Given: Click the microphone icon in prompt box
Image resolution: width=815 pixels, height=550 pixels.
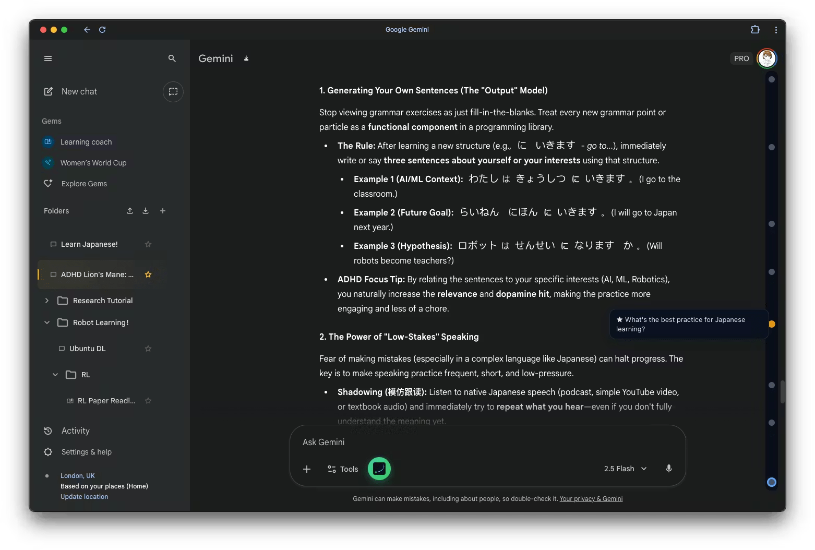Looking at the screenshot, I should point(668,469).
